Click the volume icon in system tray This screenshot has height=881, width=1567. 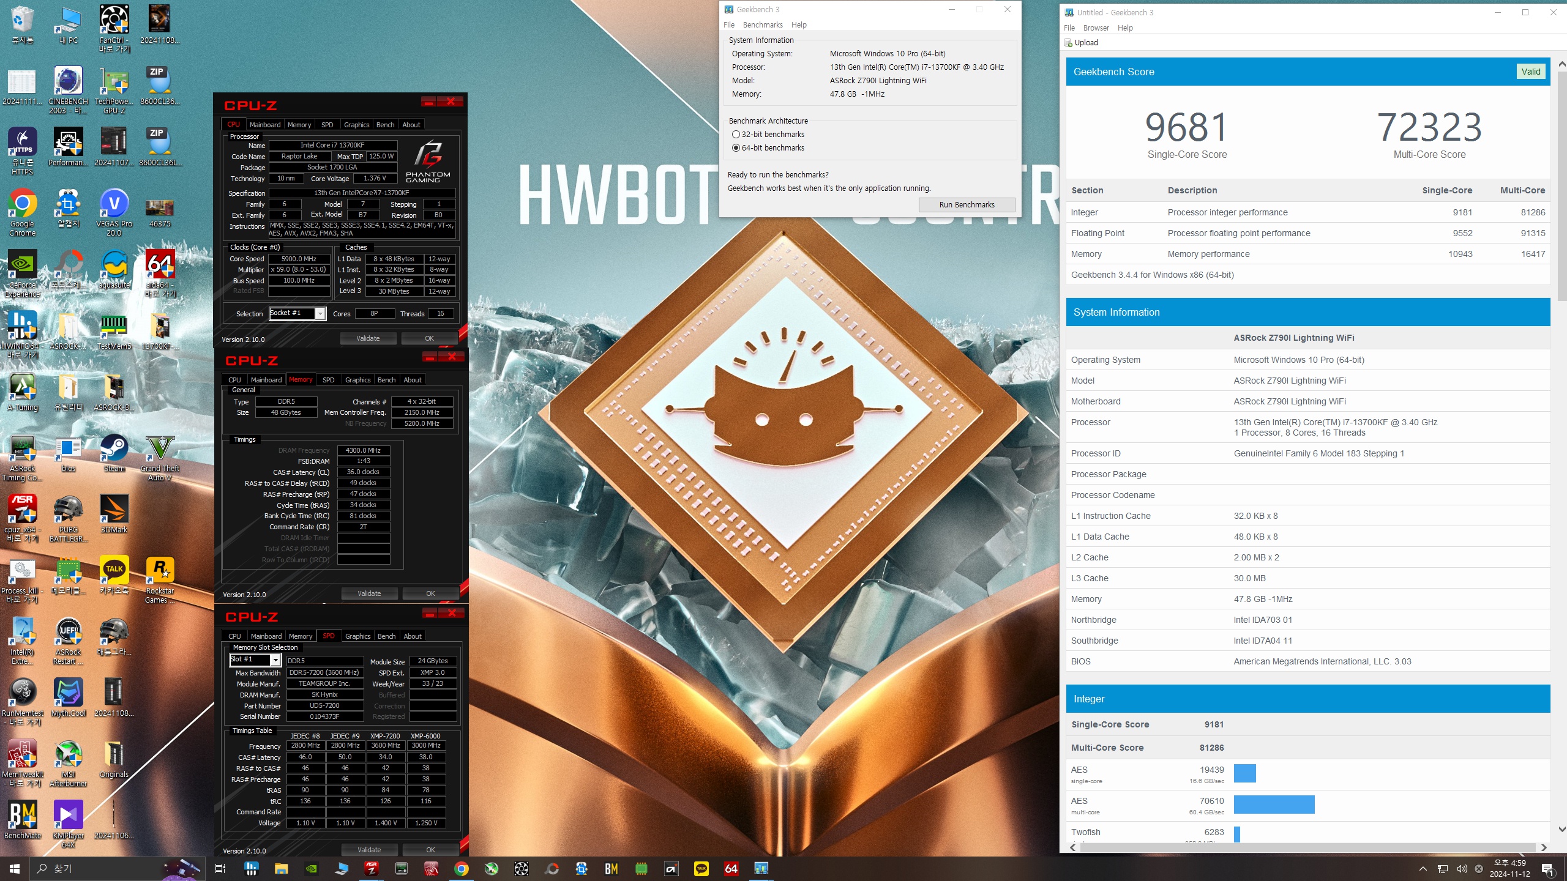(x=1462, y=869)
